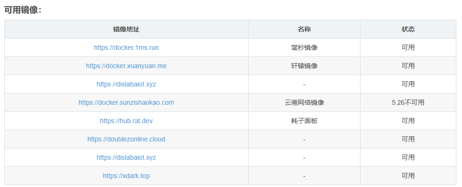This screenshot has height=187, width=462.
Task: Follow the doublezonline.cloud mirror link
Action: tap(126, 139)
